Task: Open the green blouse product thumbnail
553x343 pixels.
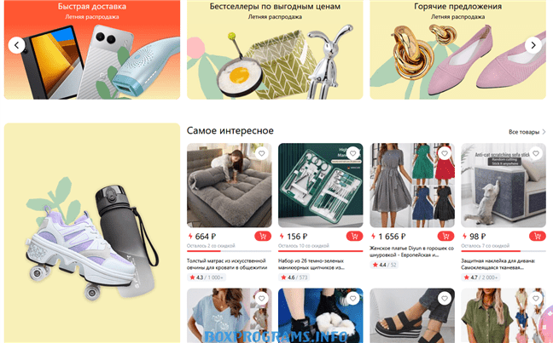Action: (x=504, y=316)
